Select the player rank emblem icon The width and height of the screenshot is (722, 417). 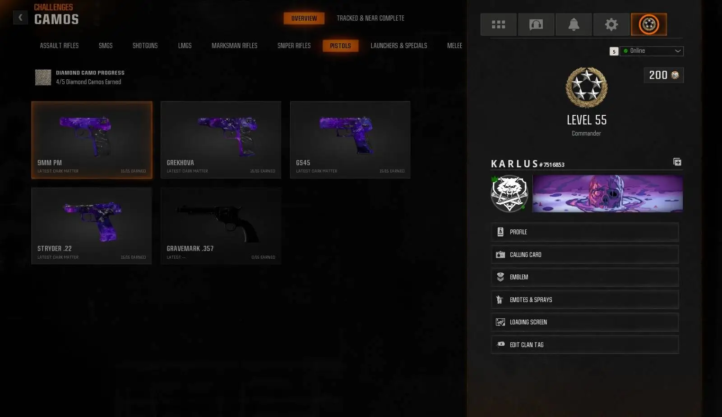click(649, 24)
